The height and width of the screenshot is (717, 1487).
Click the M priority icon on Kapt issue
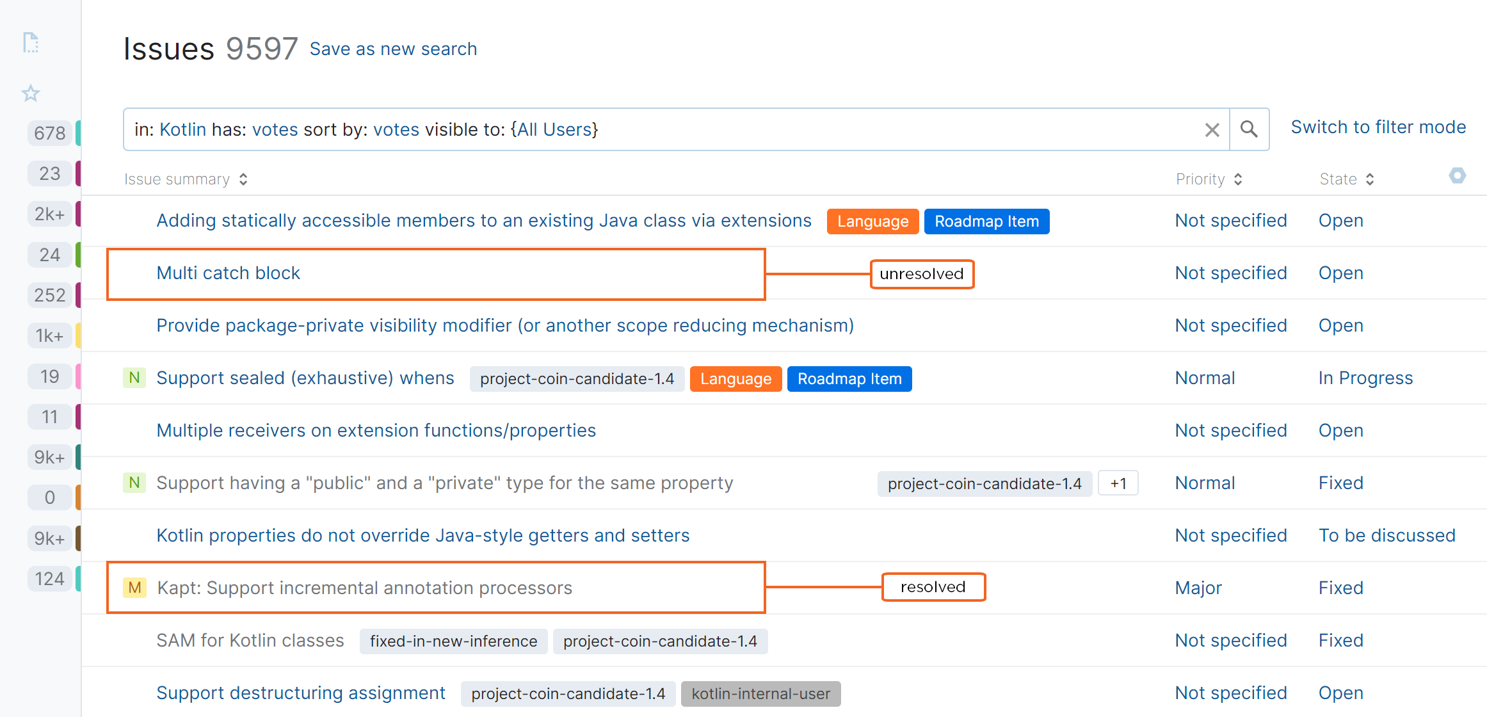134,588
